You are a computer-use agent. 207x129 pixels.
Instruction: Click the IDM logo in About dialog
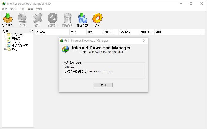tap(65, 49)
